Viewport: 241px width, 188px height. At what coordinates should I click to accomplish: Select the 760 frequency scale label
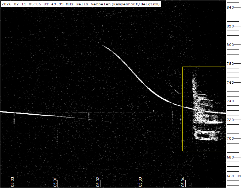pyautogui.click(x=230, y=82)
